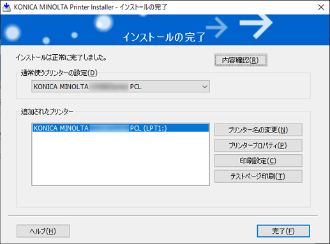
Task: Finish installation with 完了(F) button
Action: (x=283, y=231)
